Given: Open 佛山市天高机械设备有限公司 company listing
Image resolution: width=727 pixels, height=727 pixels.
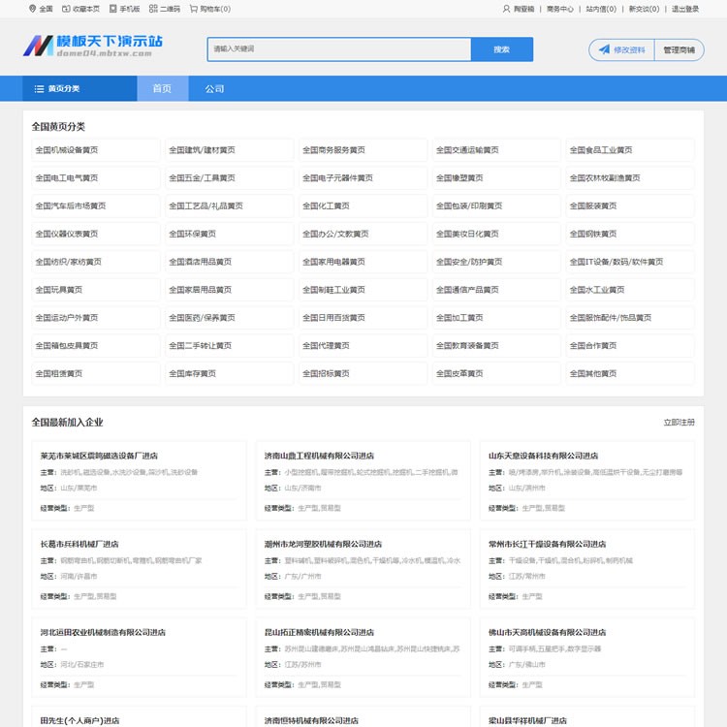Looking at the screenshot, I should pos(547,632).
